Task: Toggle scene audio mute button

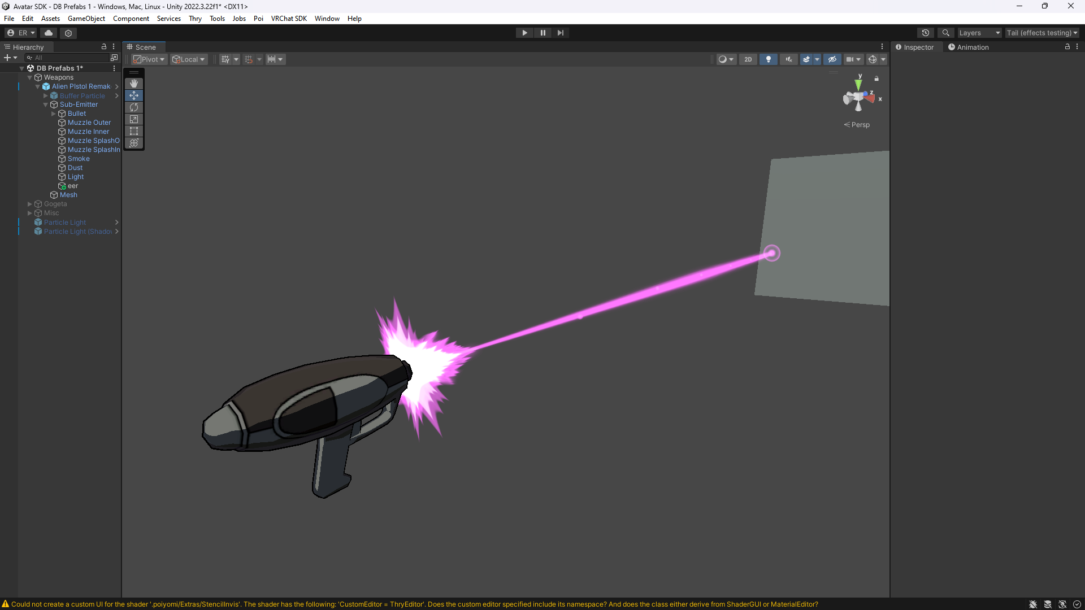Action: tap(788, 59)
